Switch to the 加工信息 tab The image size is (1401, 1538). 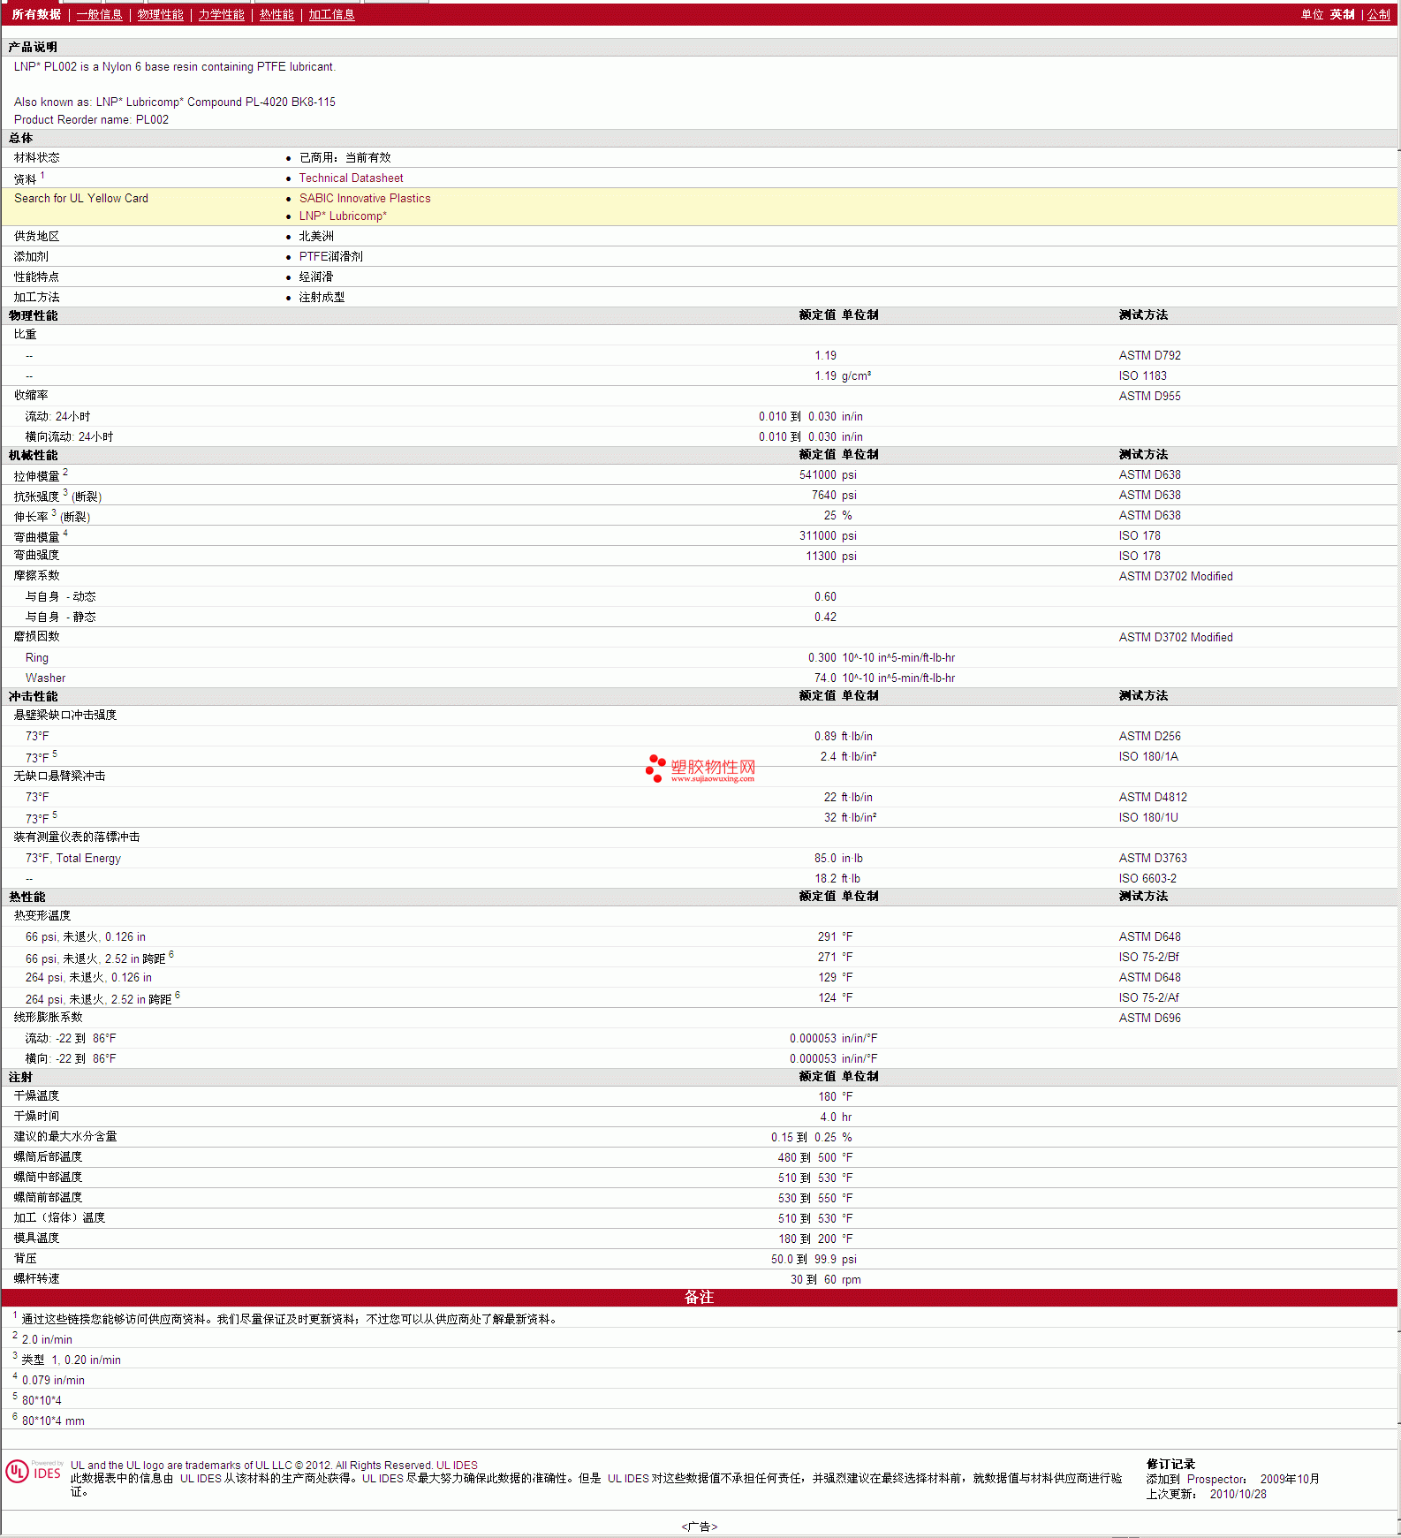click(331, 15)
